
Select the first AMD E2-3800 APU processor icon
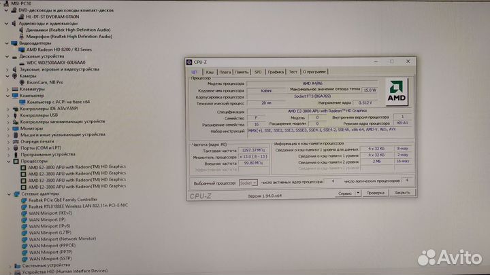[23, 168]
